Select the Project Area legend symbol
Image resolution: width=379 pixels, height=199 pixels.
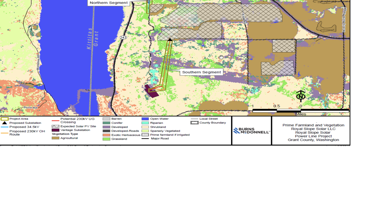5,119
